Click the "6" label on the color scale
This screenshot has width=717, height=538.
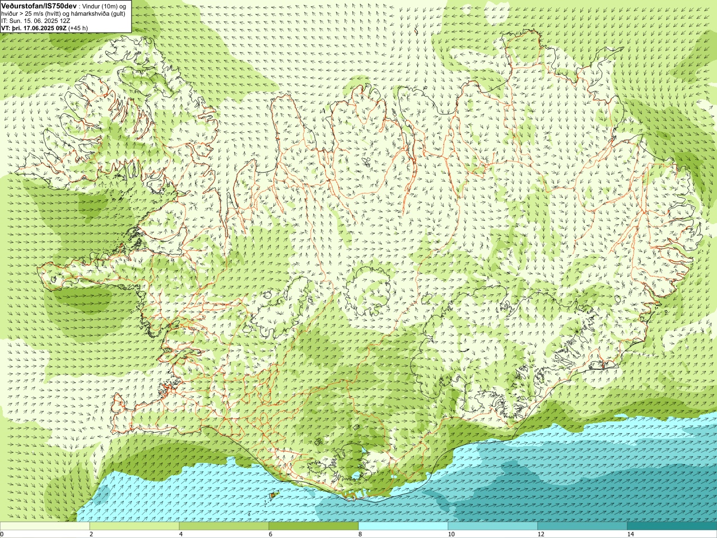(271, 534)
